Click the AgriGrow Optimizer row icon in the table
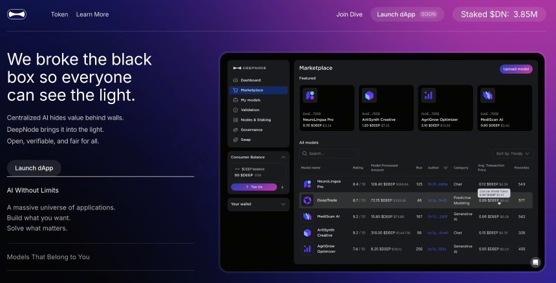 [x=307, y=249]
